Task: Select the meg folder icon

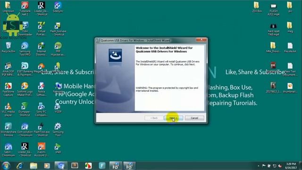Action: [x=290, y=27]
